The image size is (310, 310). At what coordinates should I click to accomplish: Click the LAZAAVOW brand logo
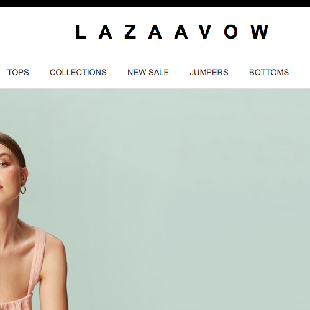tap(172, 32)
